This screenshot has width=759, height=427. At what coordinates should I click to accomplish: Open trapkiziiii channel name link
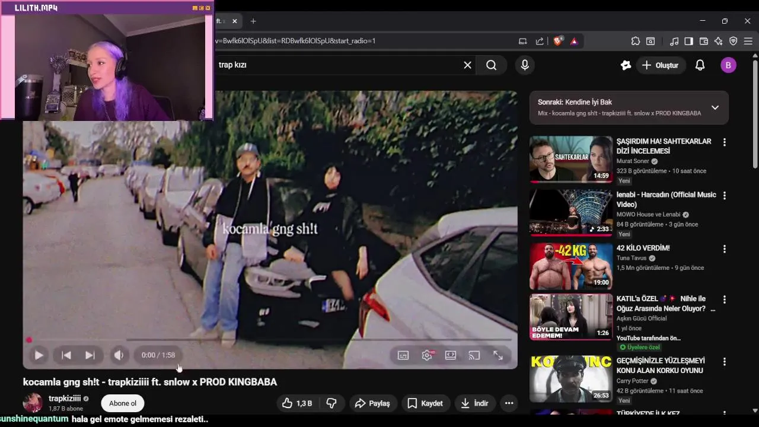(x=65, y=399)
